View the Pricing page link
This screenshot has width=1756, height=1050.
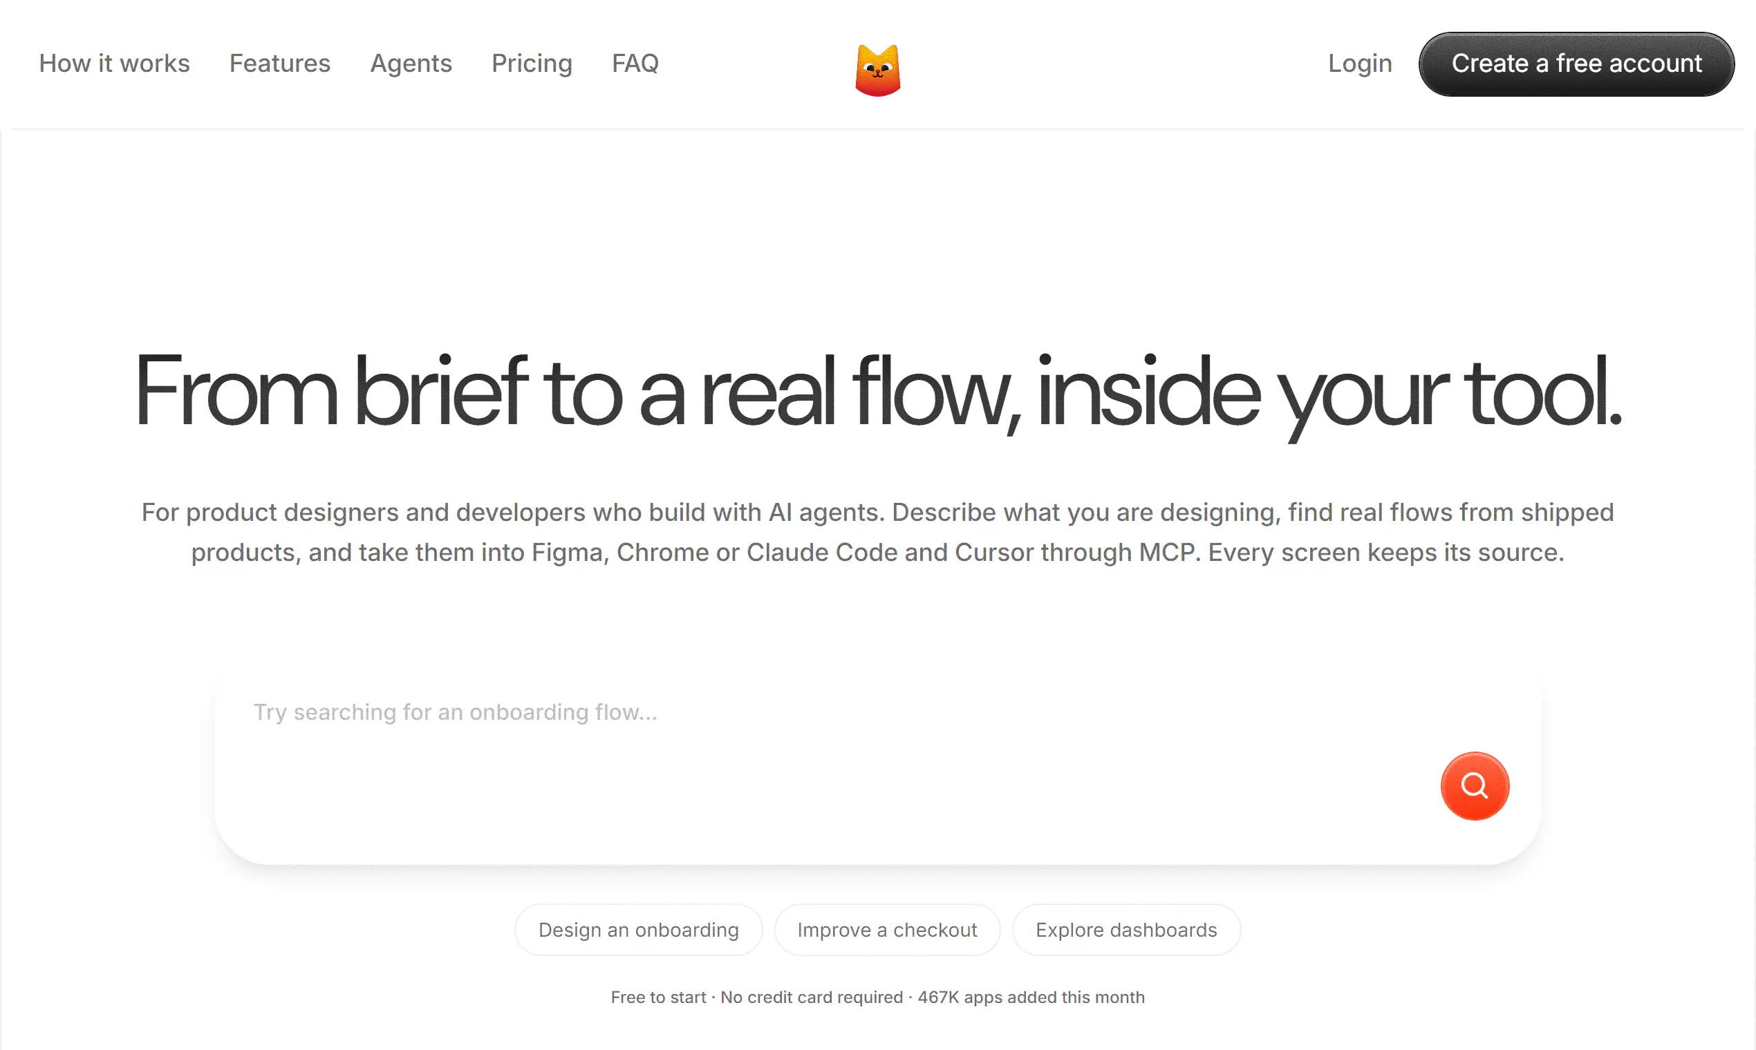tap(532, 64)
